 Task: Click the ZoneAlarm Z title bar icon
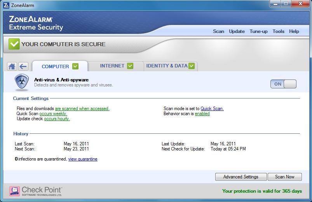click(6, 5)
